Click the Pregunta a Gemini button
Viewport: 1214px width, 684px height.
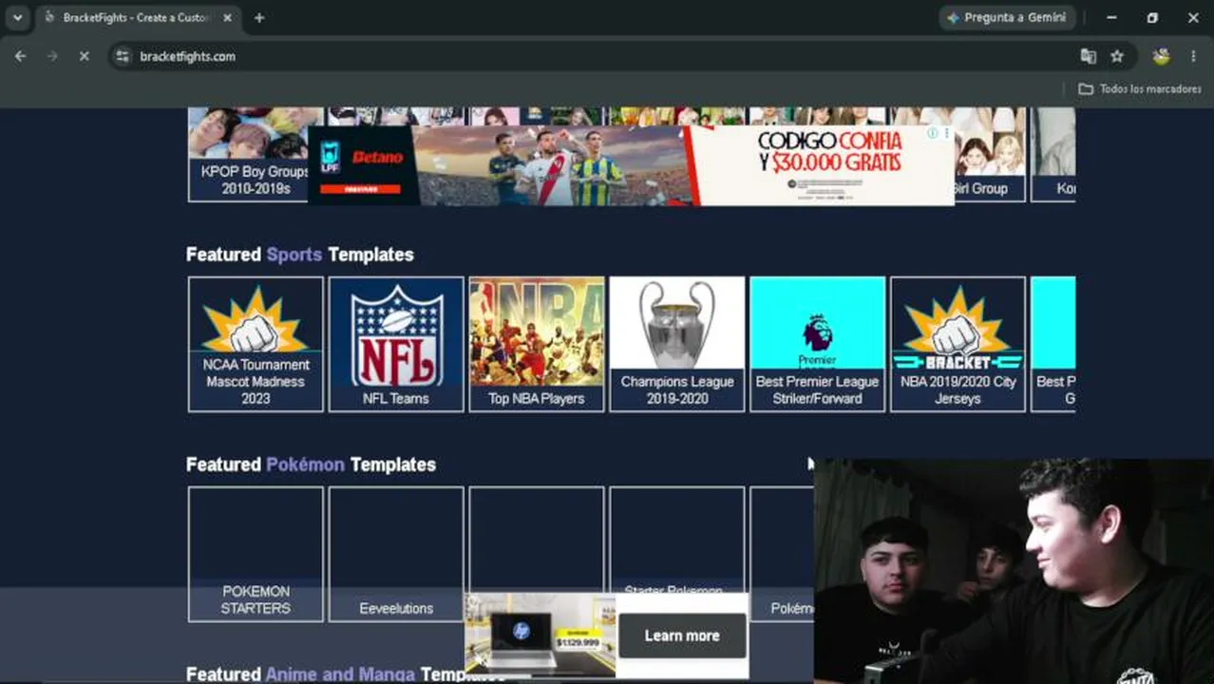pyautogui.click(x=1007, y=17)
